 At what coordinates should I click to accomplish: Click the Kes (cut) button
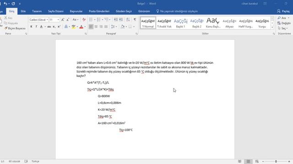coord(8,18)
